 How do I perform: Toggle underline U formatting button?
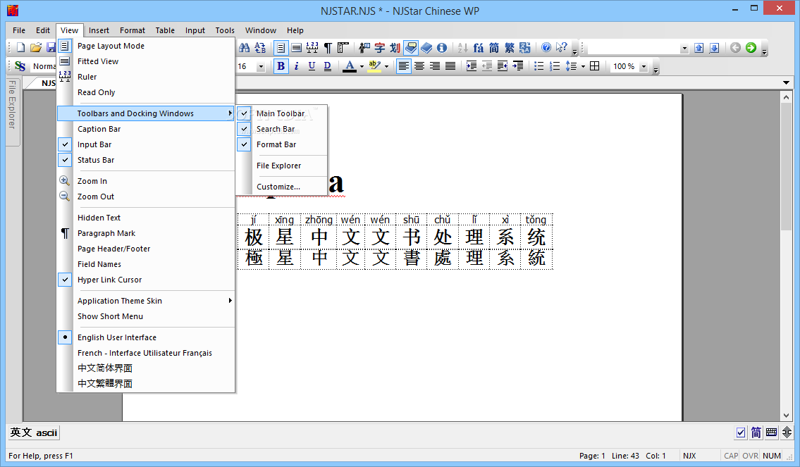coord(312,66)
